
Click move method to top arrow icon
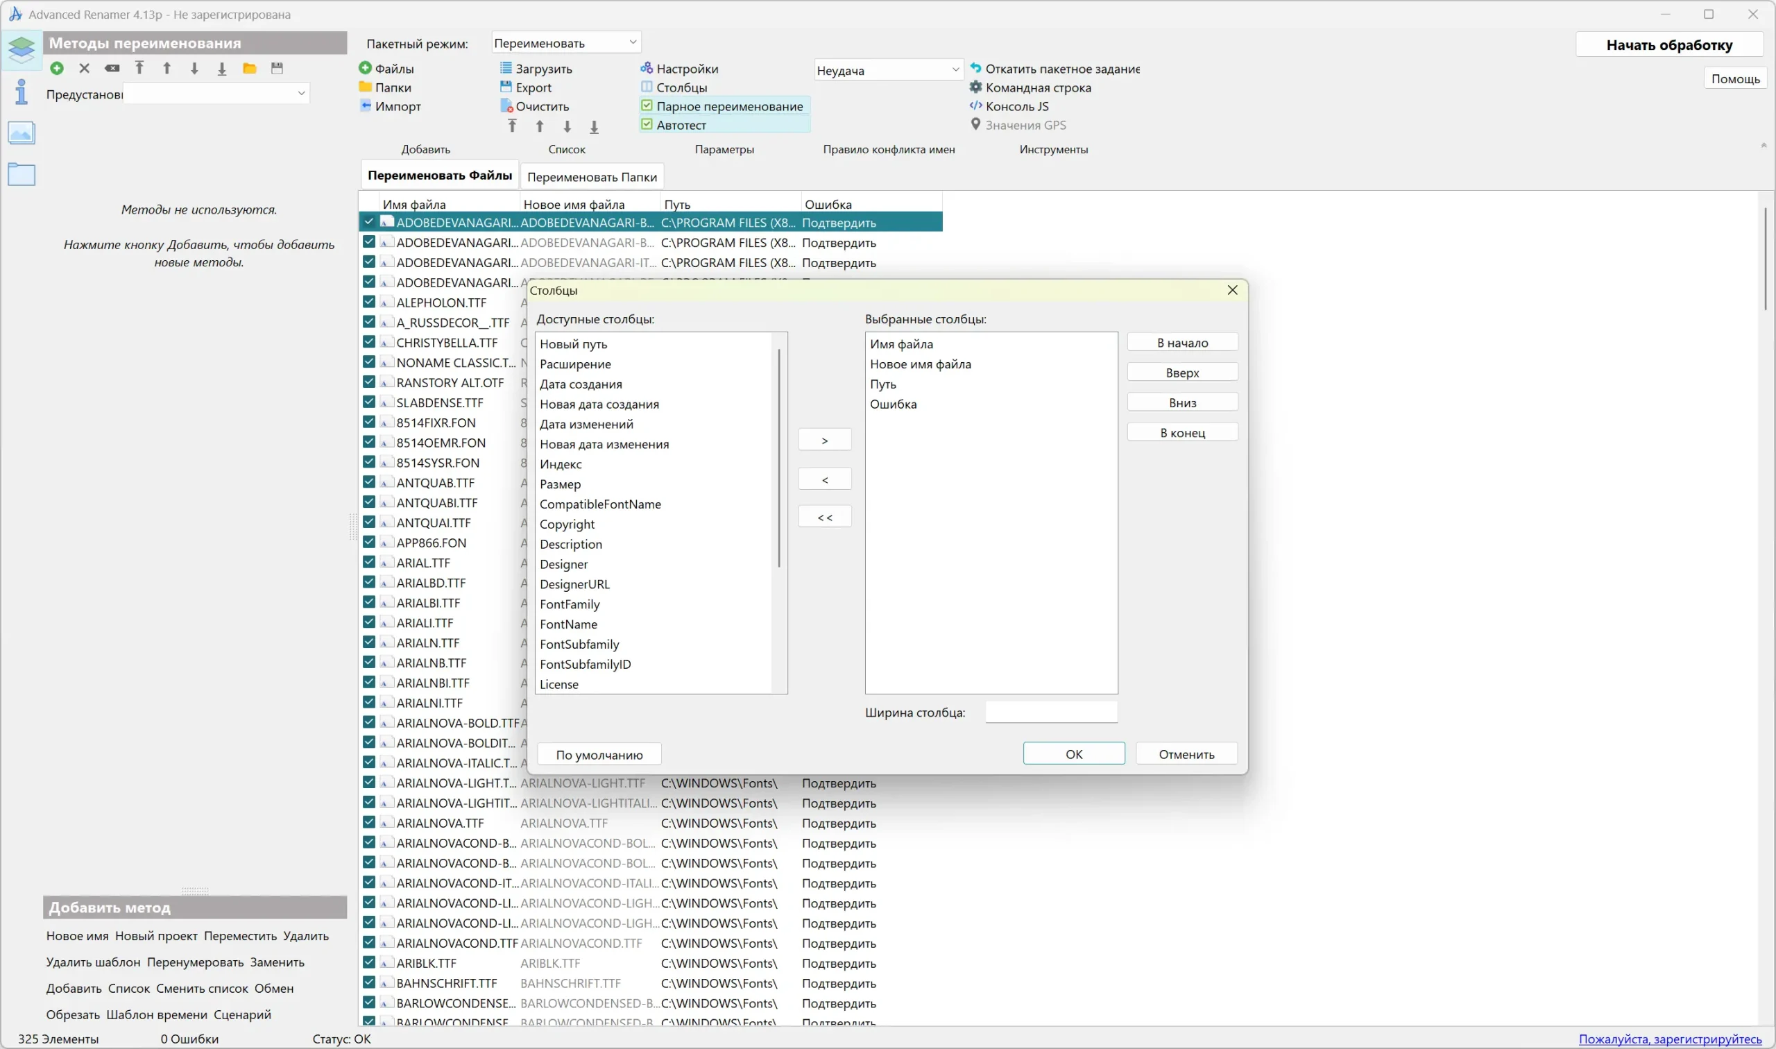pos(139,69)
